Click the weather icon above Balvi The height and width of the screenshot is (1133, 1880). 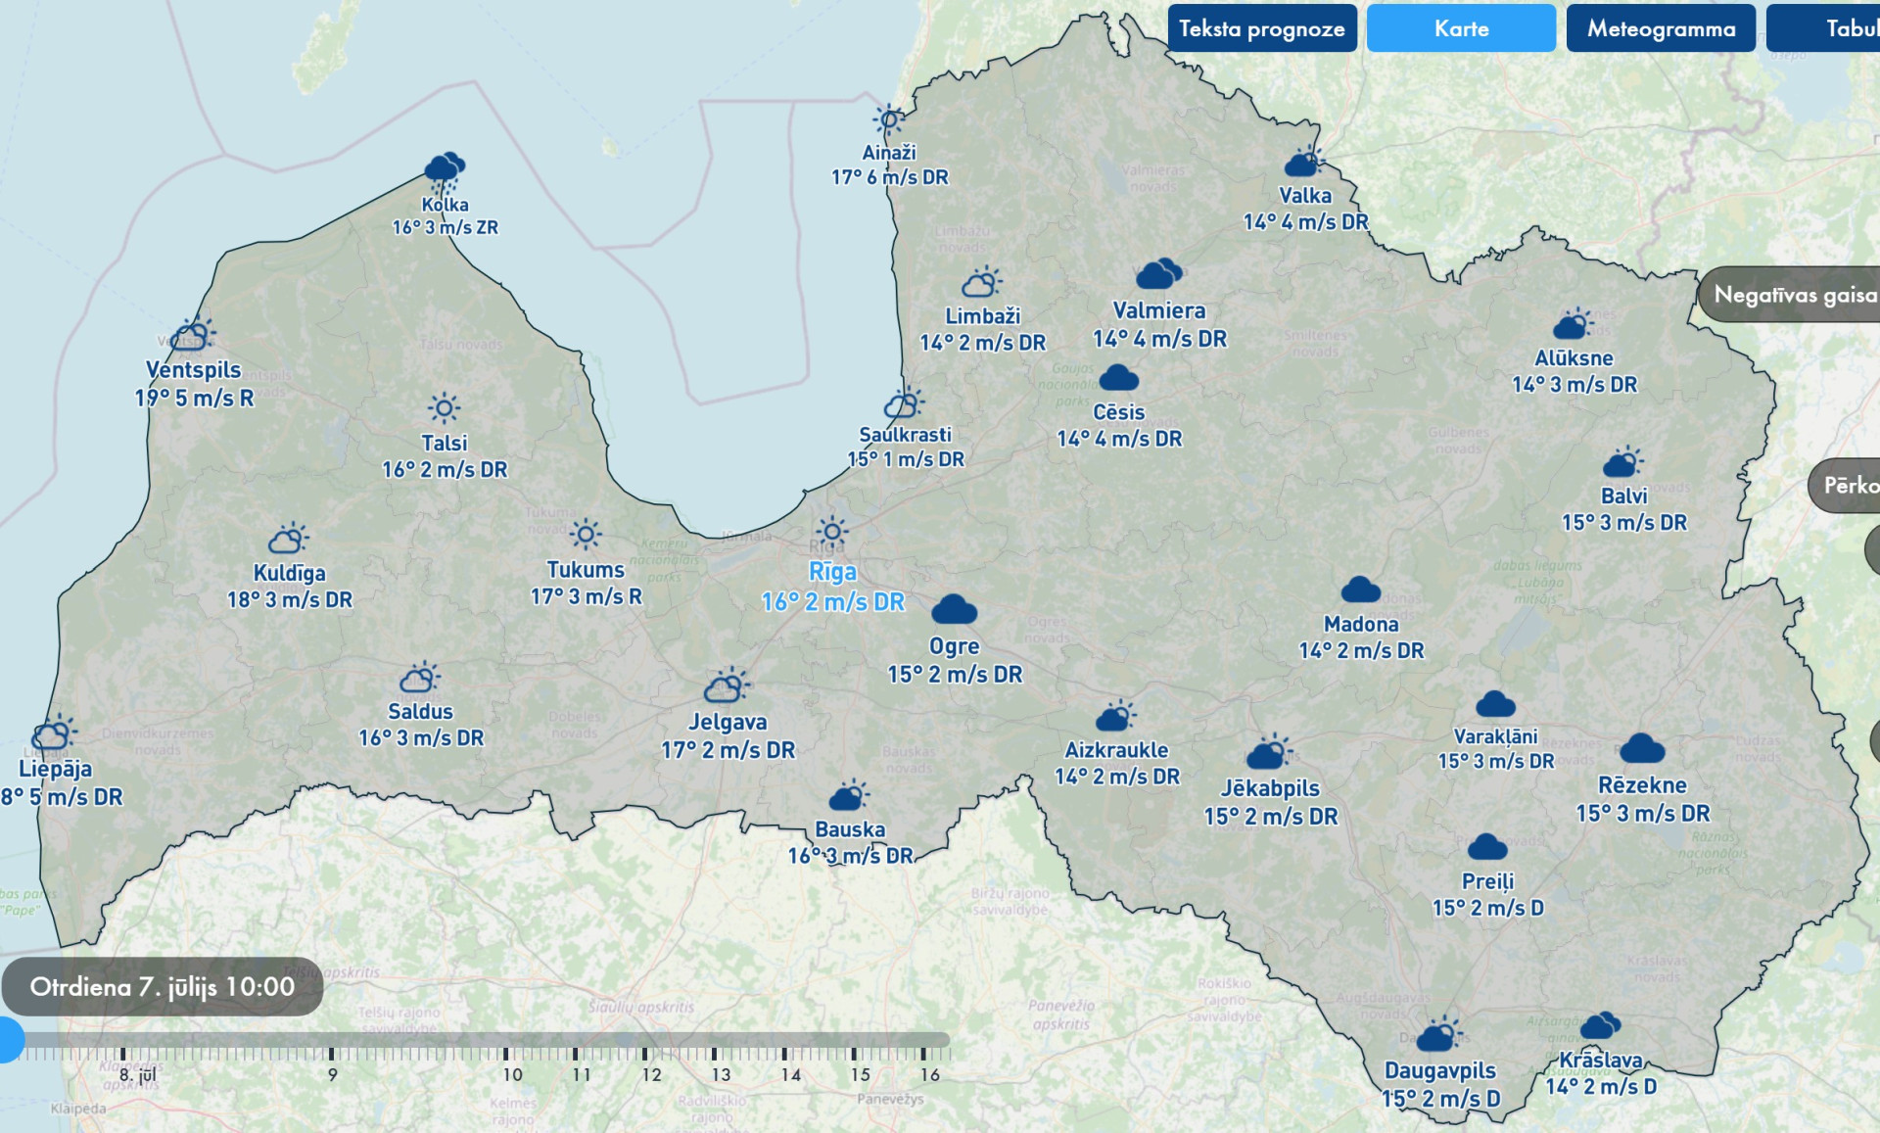coord(1623,462)
